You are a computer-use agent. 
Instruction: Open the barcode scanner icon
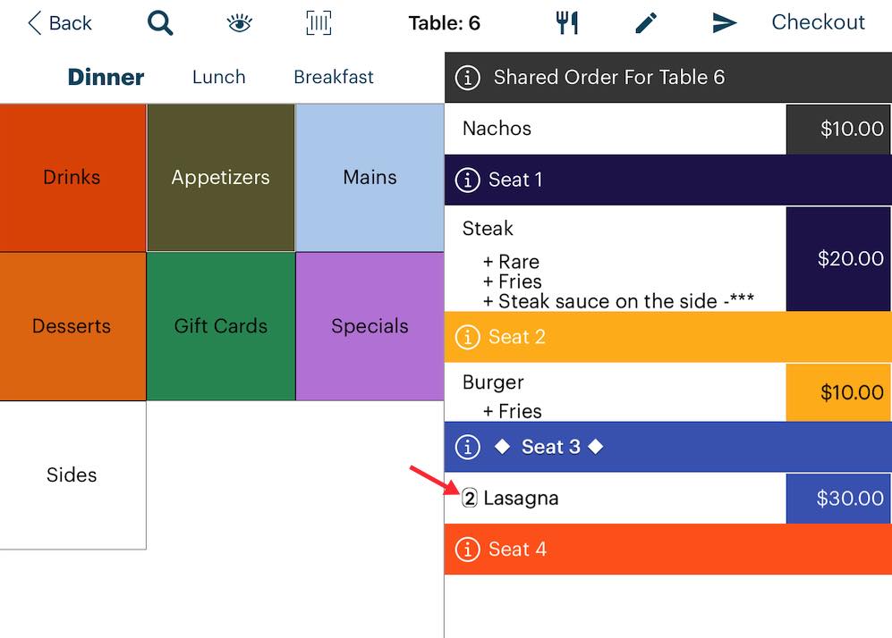[319, 23]
